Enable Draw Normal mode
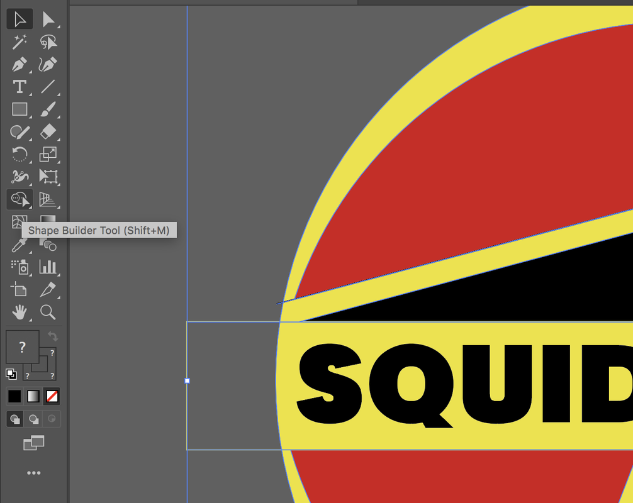633x503 pixels. pyautogui.click(x=15, y=419)
